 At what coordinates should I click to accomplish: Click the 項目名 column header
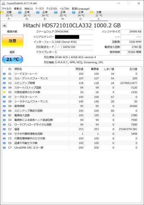pyautogui.click(x=41, y=69)
